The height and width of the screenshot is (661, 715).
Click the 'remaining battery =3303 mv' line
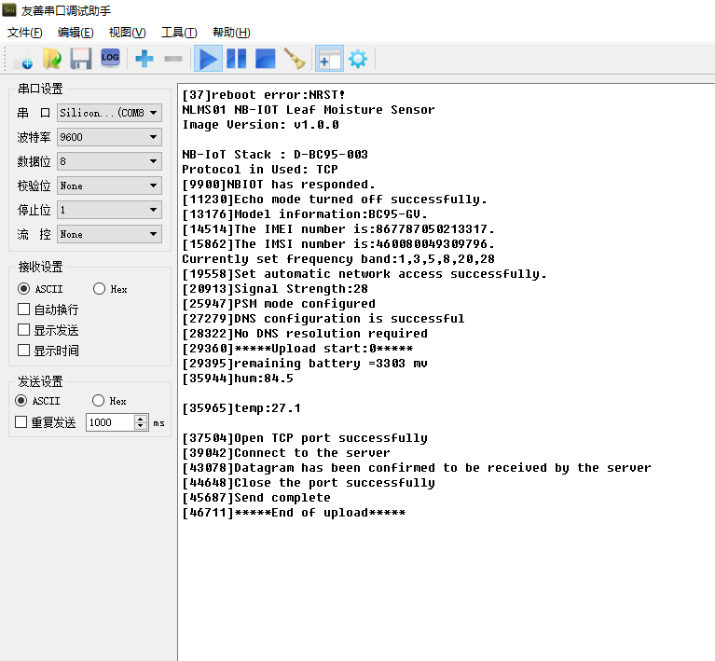point(305,363)
